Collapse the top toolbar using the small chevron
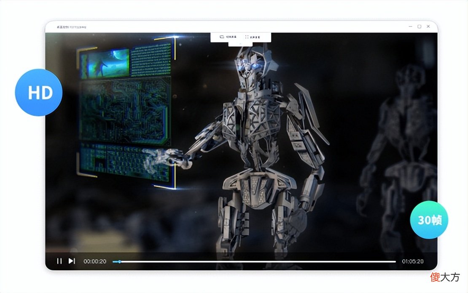Image resolution: width=468 pixels, height=293 pixels. (x=240, y=44)
